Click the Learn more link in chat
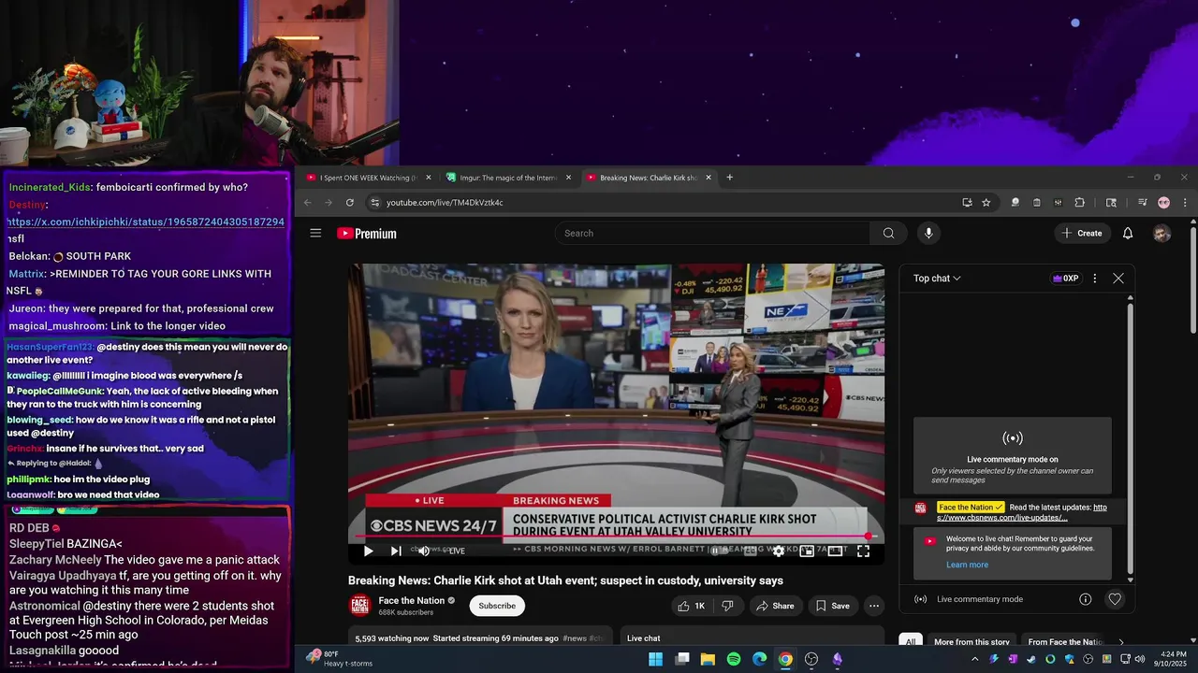The width and height of the screenshot is (1198, 673). click(x=967, y=565)
